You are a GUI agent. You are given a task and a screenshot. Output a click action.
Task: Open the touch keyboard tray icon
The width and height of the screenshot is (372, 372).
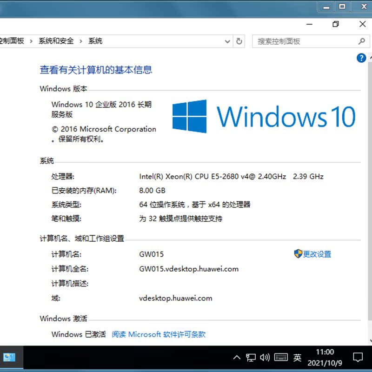coord(281,357)
